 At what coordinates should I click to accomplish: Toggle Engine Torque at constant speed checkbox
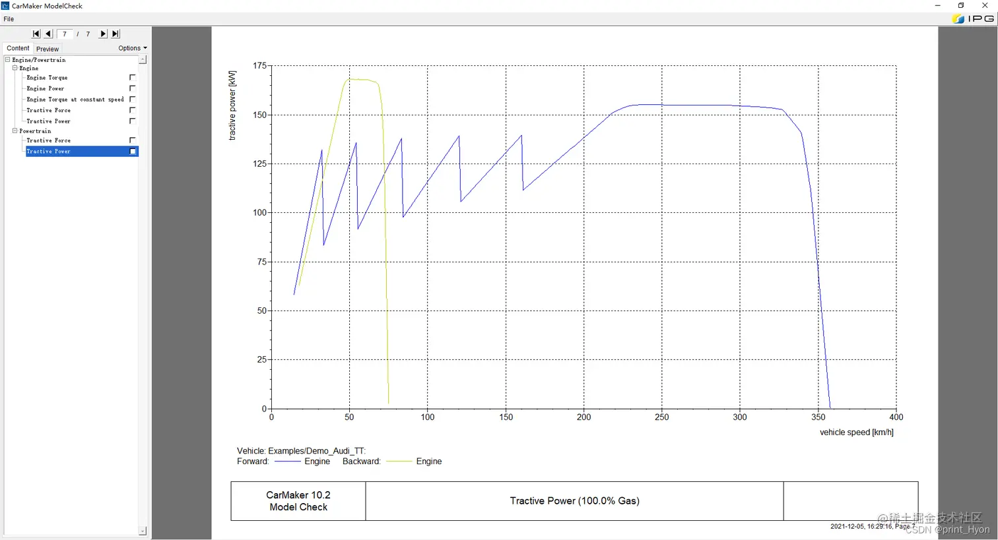tap(133, 99)
